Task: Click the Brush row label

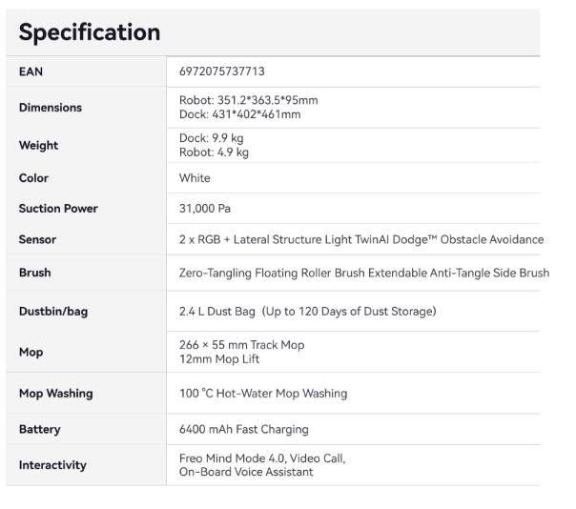Action: 35,273
